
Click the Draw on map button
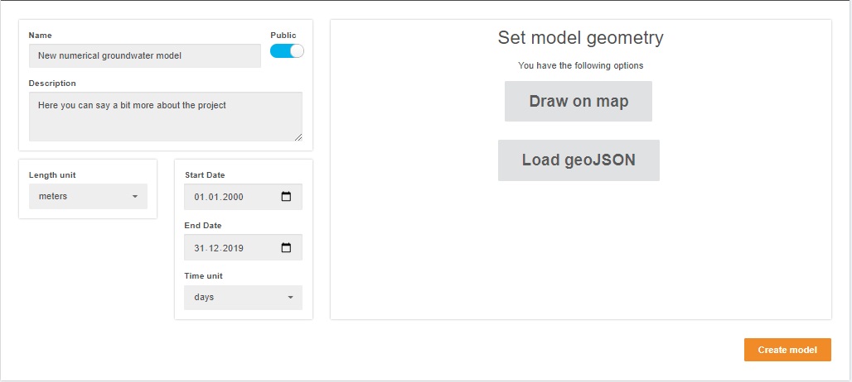[578, 102]
